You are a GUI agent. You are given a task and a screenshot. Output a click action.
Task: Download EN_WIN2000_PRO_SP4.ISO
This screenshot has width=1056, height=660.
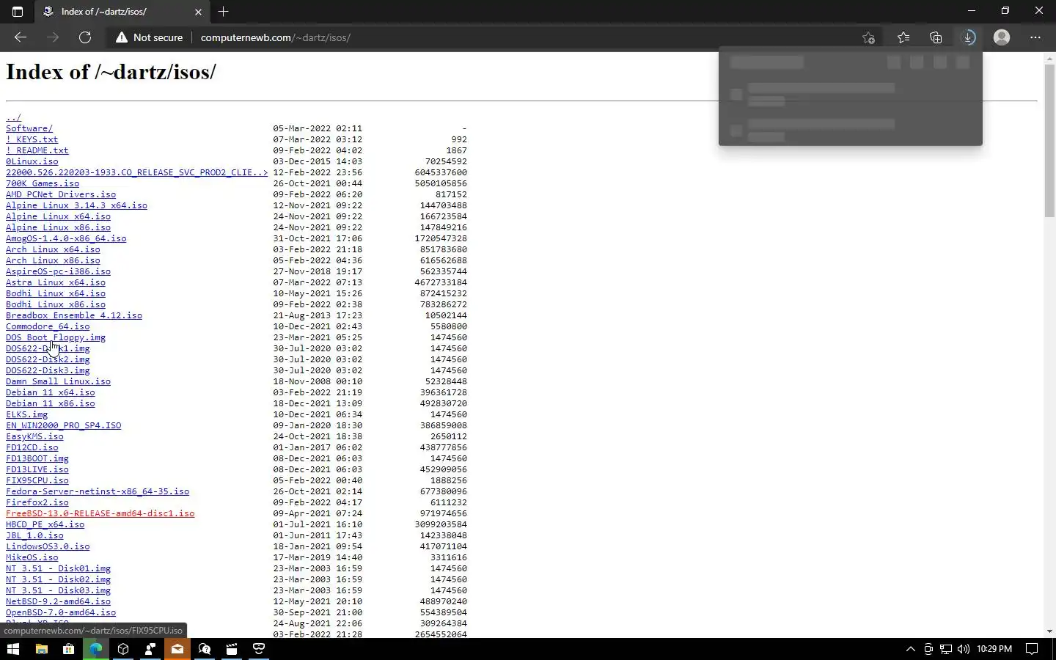pyautogui.click(x=64, y=425)
